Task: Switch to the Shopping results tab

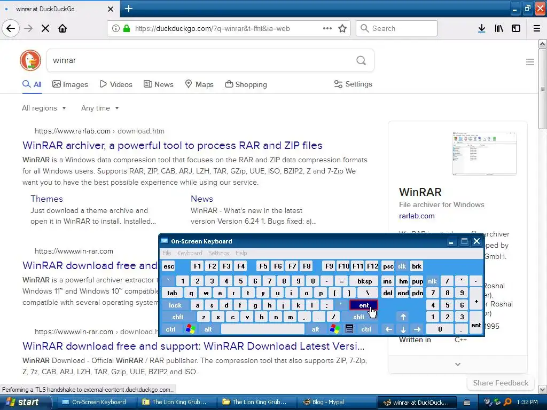Action: [246, 84]
